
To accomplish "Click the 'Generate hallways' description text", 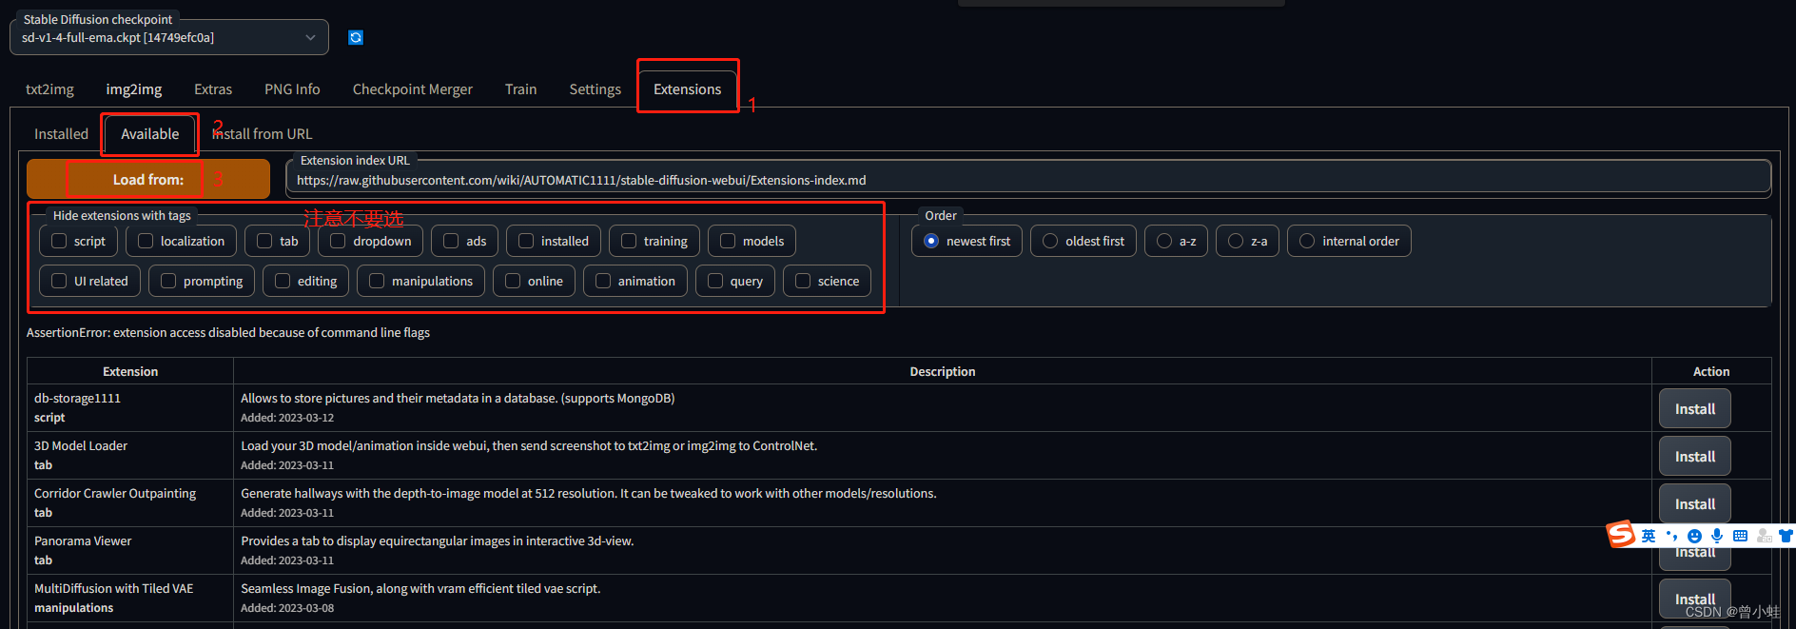I will tap(589, 494).
